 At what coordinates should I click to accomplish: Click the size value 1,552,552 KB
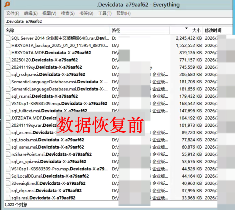(189, 45)
